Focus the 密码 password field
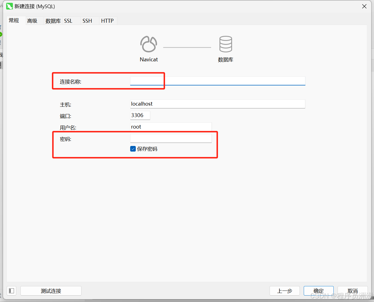Image resolution: width=374 pixels, height=302 pixels. click(x=171, y=138)
